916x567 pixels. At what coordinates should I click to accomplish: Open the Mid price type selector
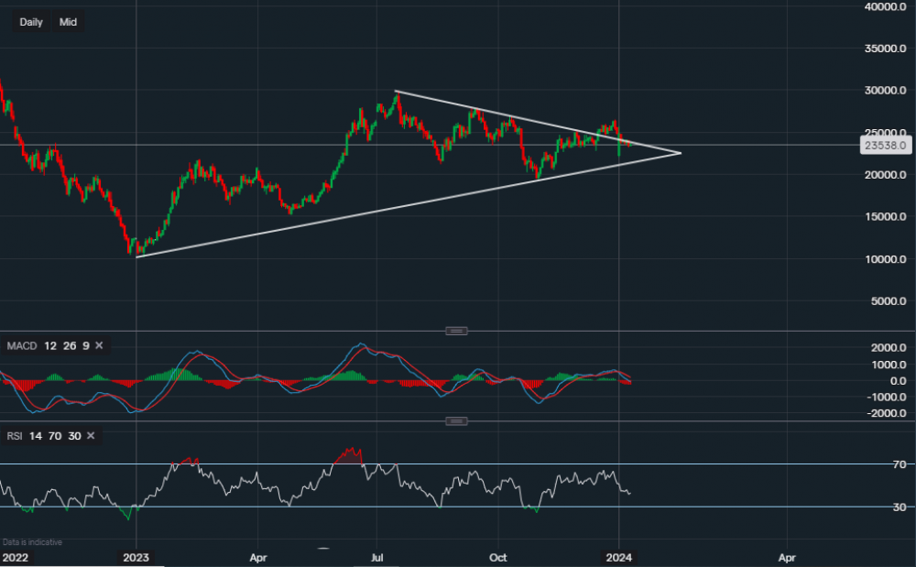coord(68,22)
